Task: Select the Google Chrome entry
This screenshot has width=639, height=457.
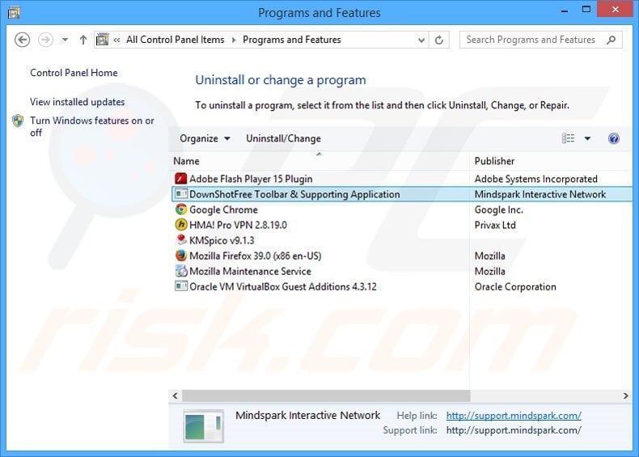Action: (402, 209)
